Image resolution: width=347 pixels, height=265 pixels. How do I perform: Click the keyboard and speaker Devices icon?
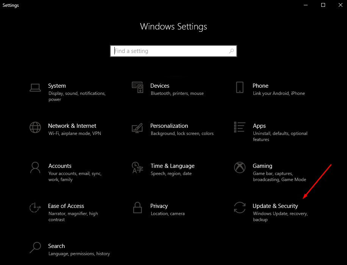coord(138,87)
